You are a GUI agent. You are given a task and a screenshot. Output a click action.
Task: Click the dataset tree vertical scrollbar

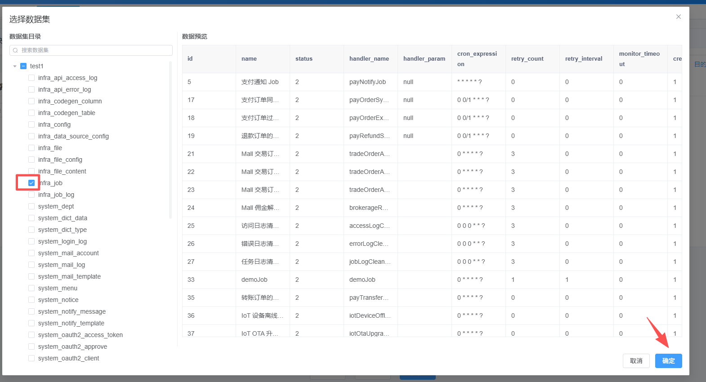pyautogui.click(x=170, y=139)
